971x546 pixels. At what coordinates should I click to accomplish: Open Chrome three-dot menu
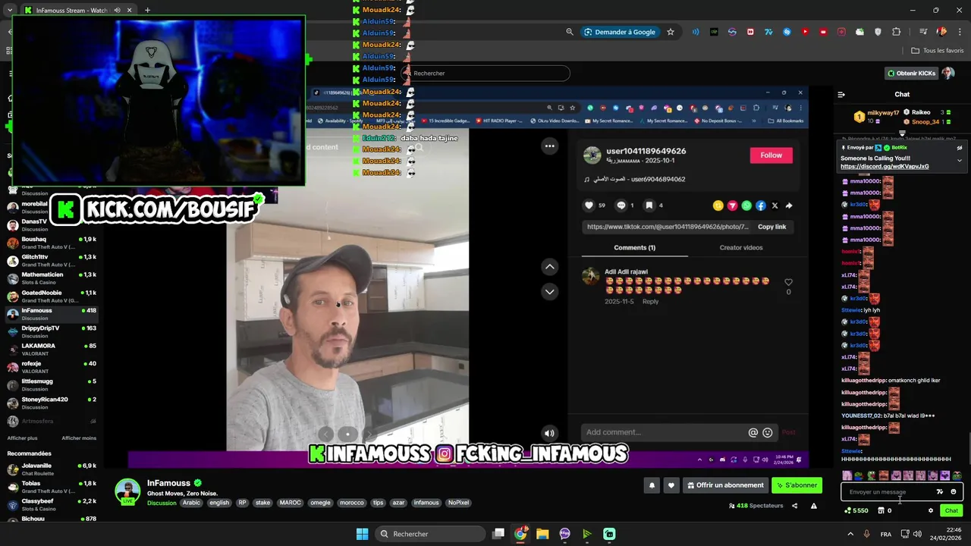960,32
